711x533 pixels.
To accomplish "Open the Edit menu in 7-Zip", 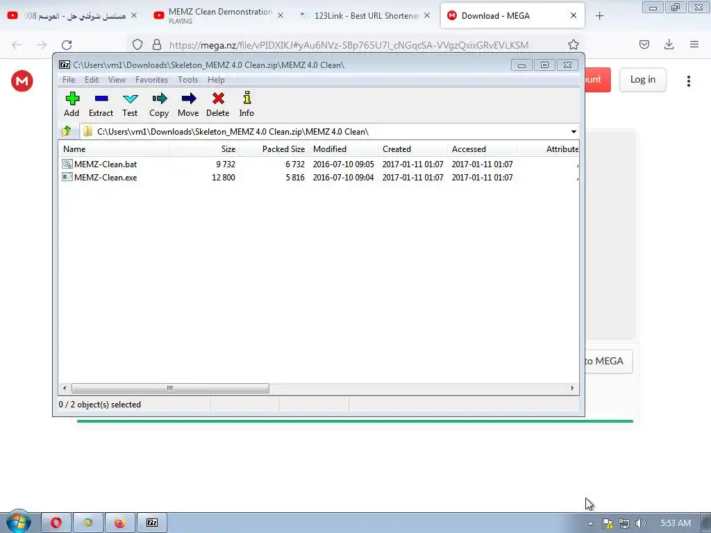I will [92, 80].
